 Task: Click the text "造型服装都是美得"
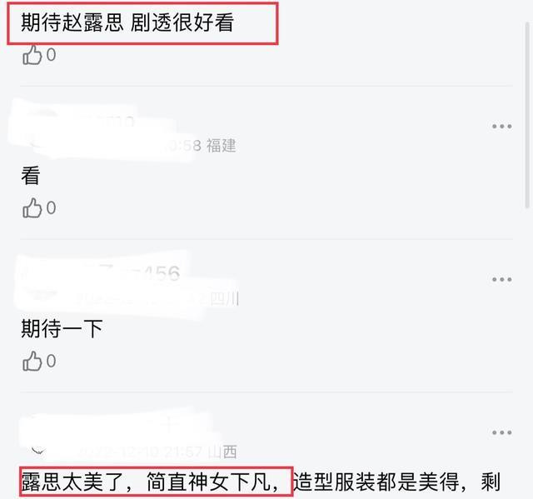[x=376, y=482]
